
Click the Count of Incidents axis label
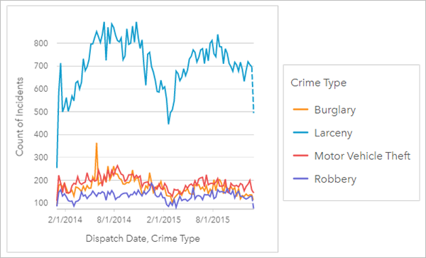point(20,117)
